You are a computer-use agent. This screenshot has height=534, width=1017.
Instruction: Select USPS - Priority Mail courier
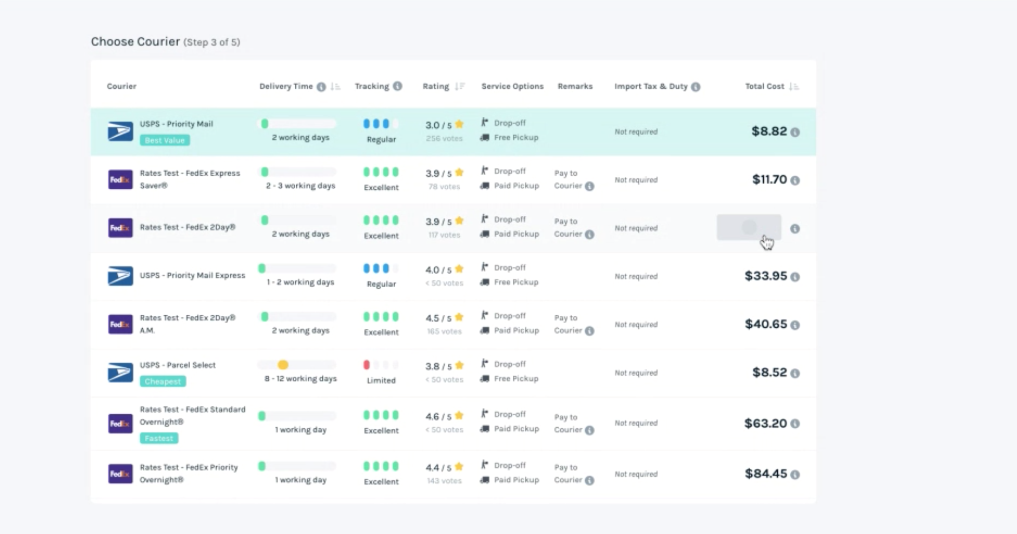tap(176, 124)
